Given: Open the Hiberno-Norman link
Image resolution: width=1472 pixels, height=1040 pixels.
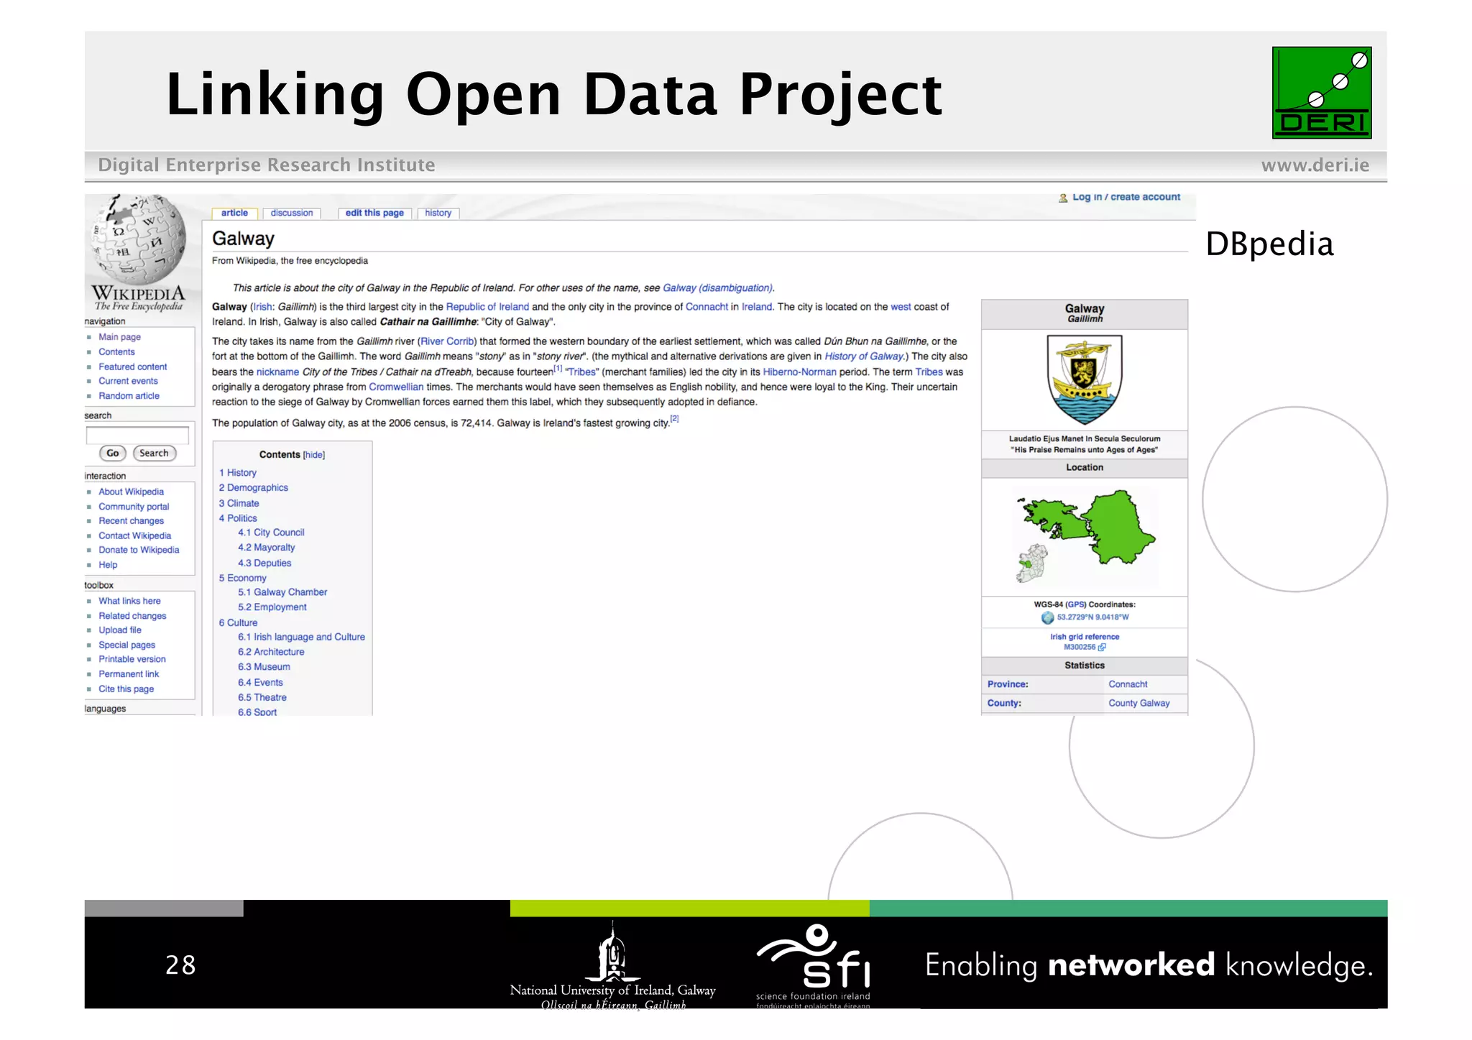Looking at the screenshot, I should click(799, 372).
